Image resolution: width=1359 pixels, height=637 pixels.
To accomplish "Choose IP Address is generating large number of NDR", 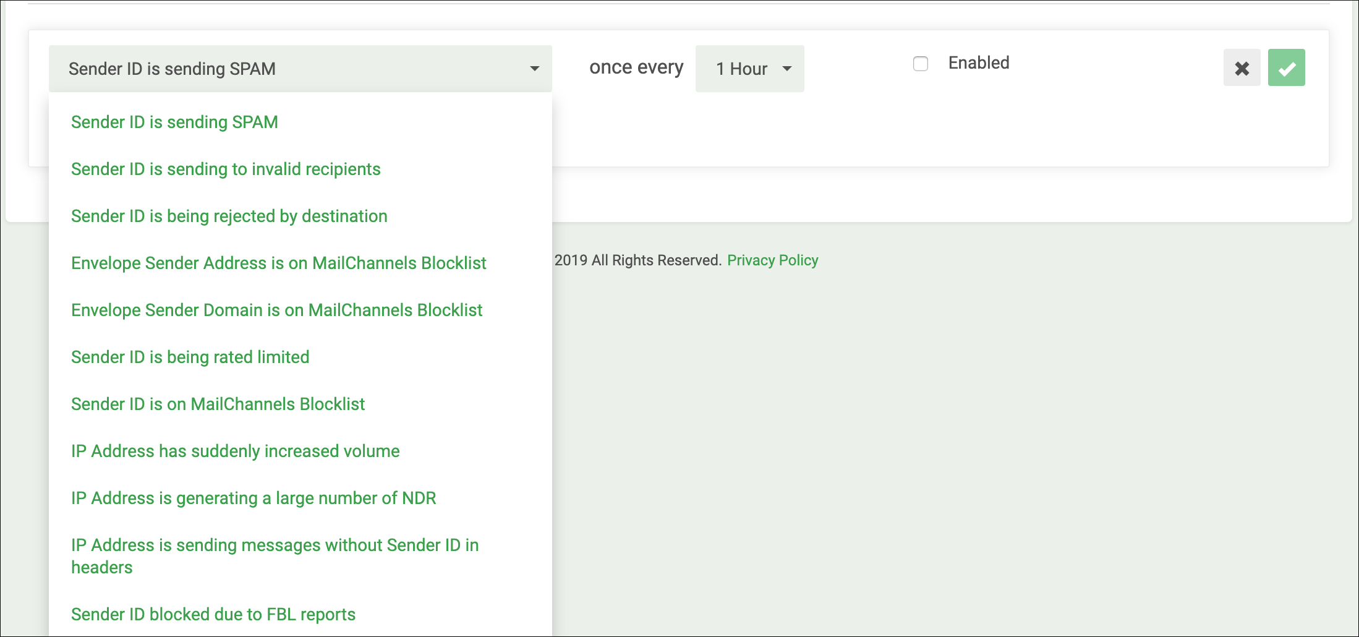I will pyautogui.click(x=300, y=498).
